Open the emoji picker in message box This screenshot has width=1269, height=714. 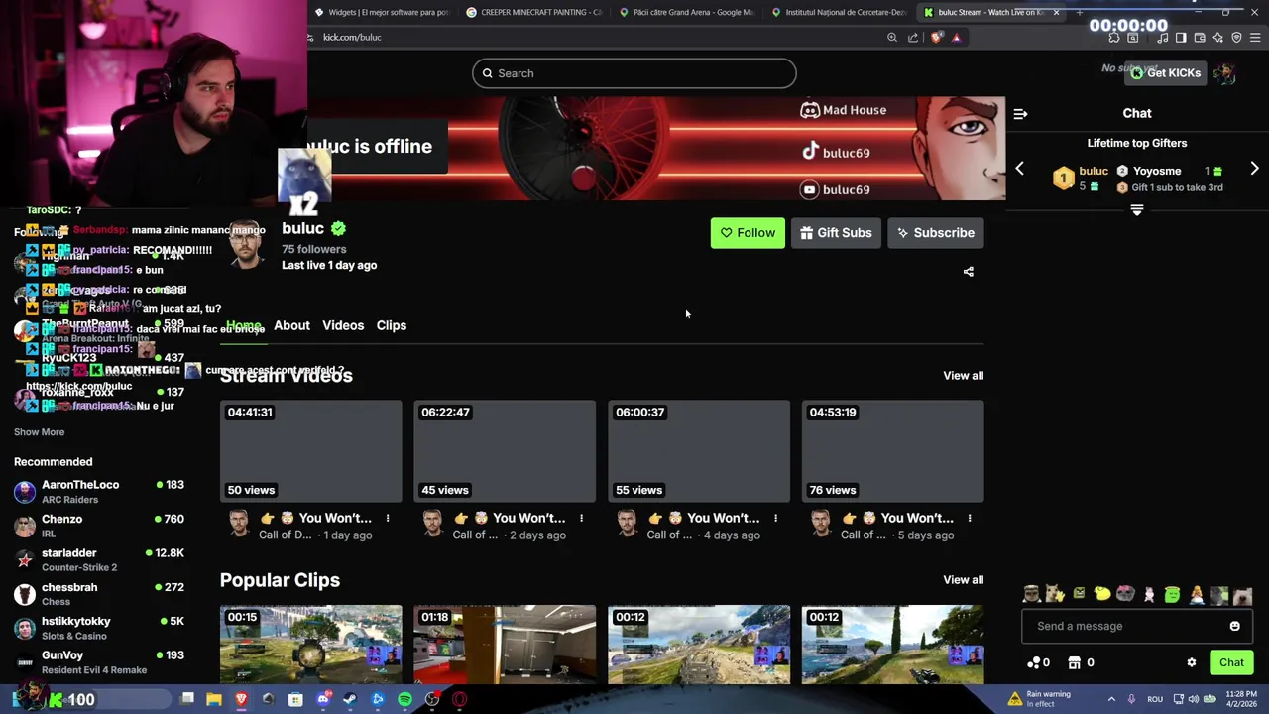click(x=1234, y=626)
